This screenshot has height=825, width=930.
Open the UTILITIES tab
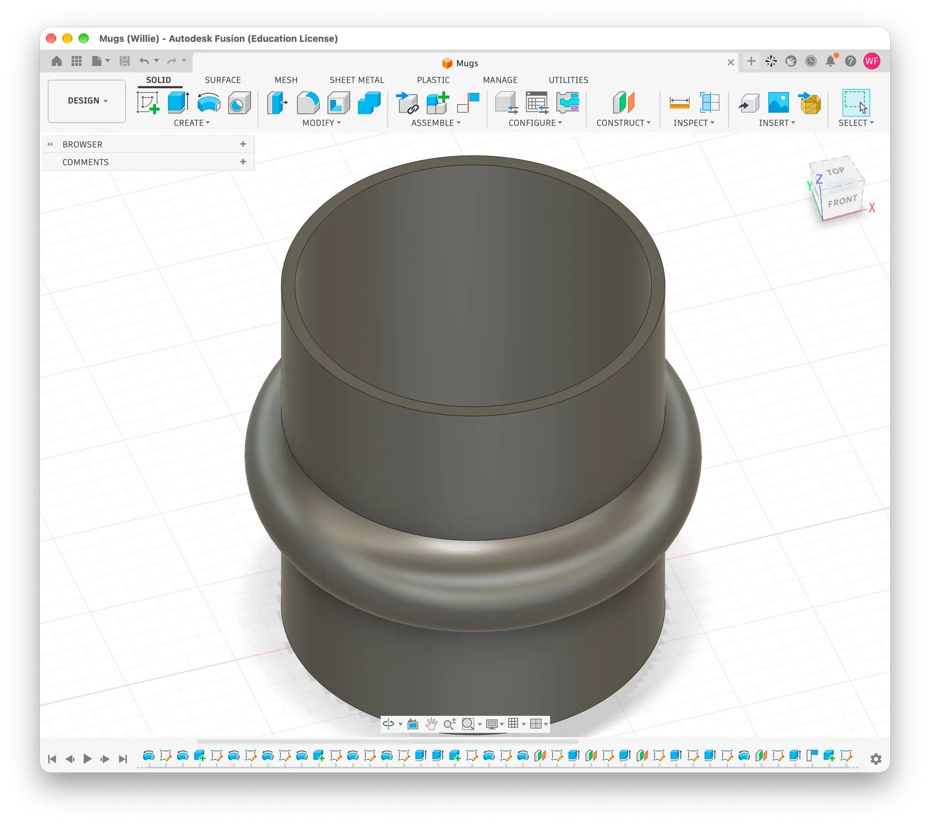[x=568, y=80]
